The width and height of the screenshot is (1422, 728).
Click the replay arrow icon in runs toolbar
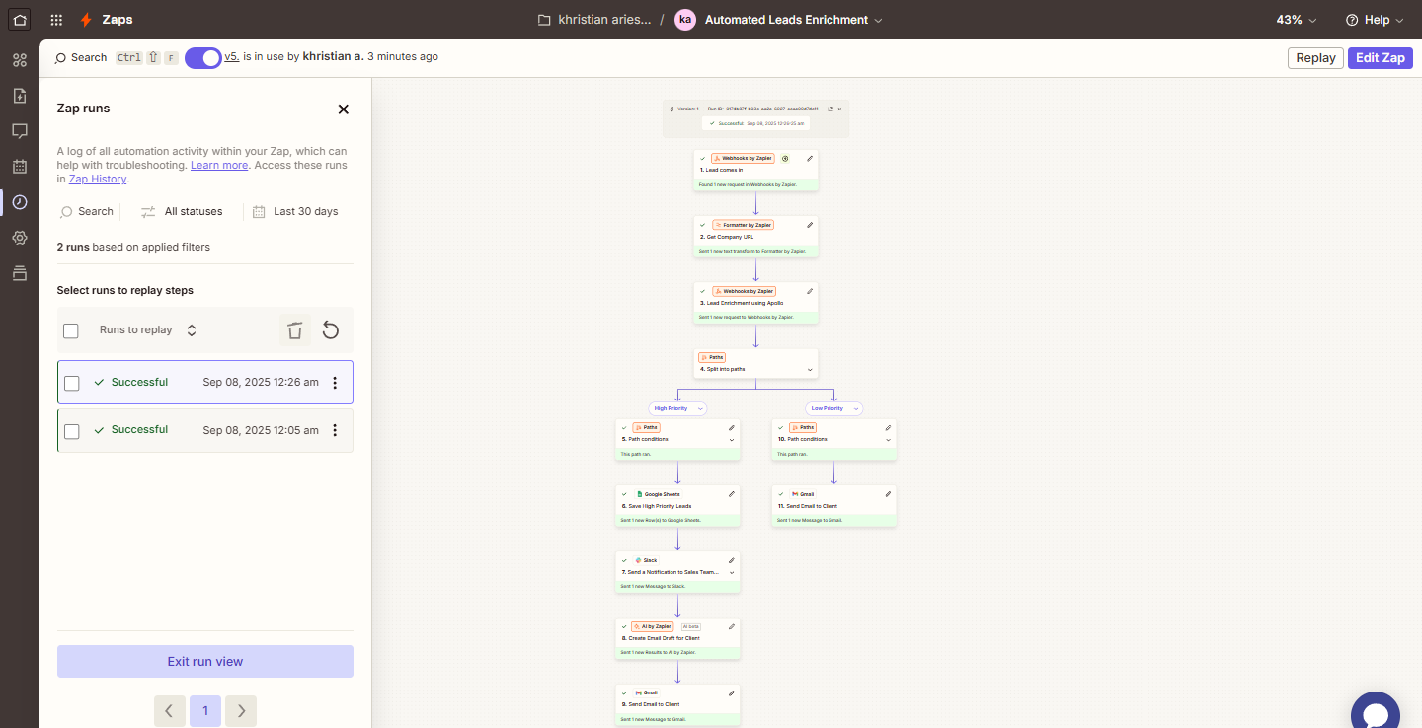tap(331, 330)
